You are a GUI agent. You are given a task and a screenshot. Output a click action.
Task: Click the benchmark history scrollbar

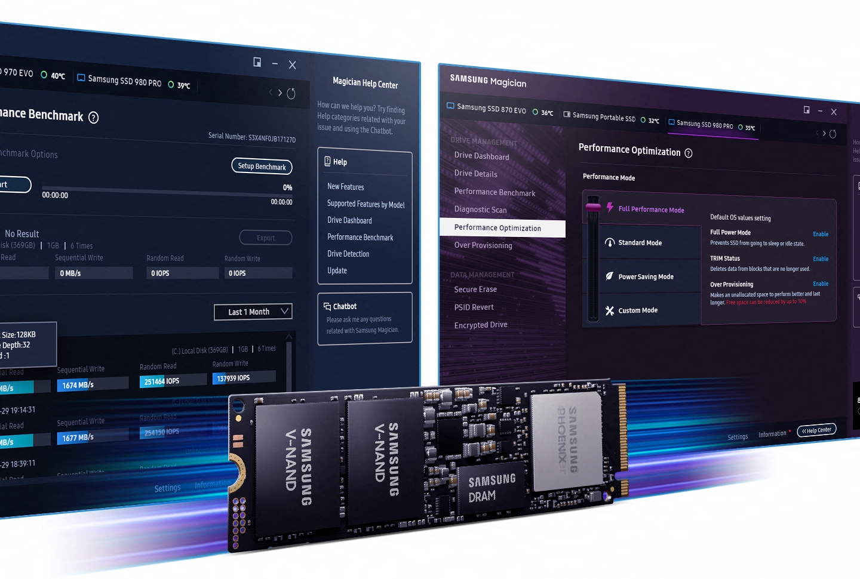(290, 361)
